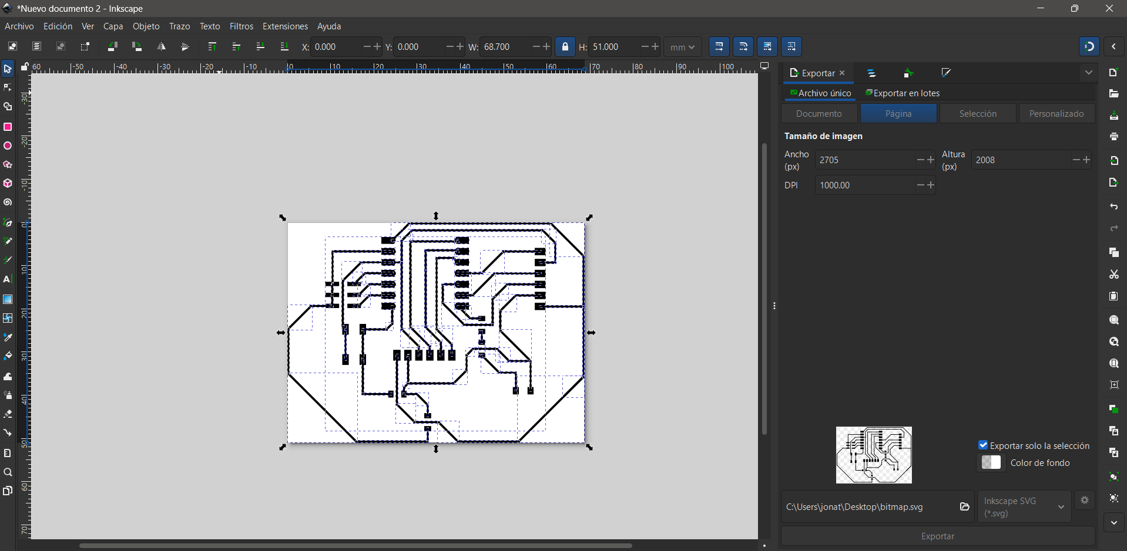Uncheck Exportar solo la selección

[x=983, y=445]
